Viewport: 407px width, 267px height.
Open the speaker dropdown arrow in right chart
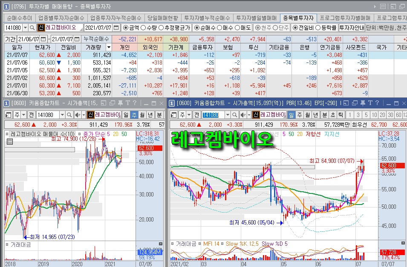coord(248,115)
